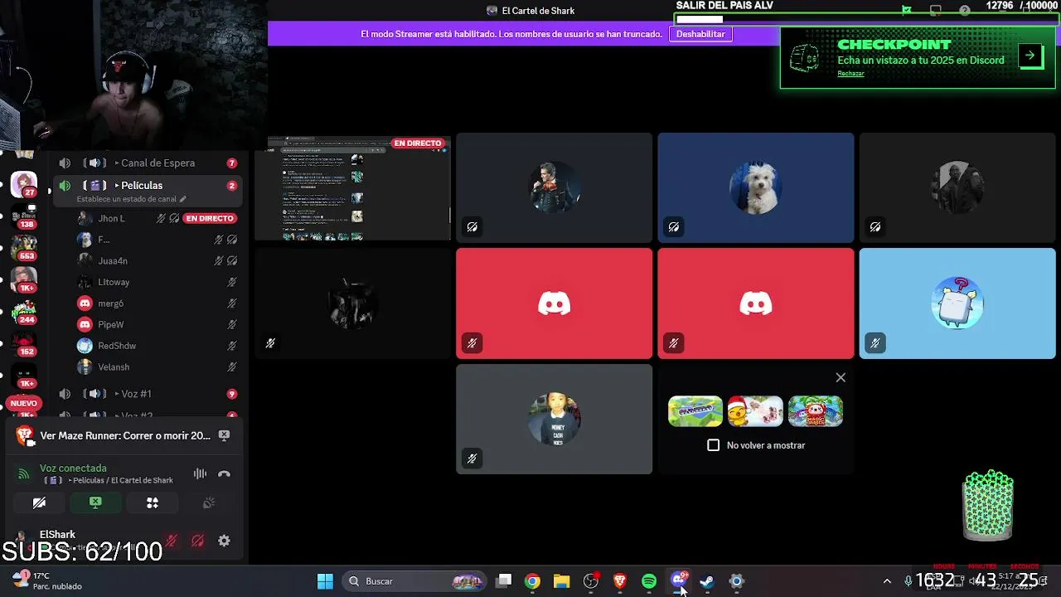Open Steam from the taskbar
The image size is (1061, 597).
pyautogui.click(x=707, y=581)
